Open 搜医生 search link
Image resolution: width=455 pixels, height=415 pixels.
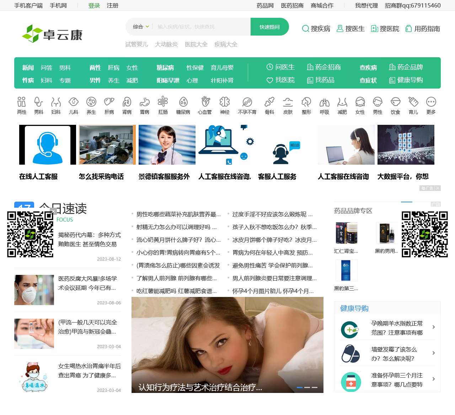click(350, 29)
